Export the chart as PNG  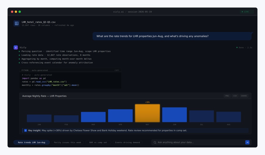click(227, 96)
